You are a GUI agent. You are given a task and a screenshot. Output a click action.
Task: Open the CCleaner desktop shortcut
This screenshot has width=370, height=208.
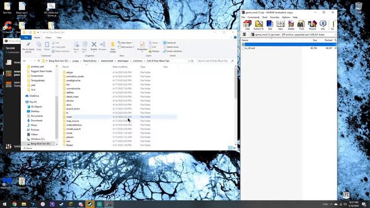pos(8,28)
